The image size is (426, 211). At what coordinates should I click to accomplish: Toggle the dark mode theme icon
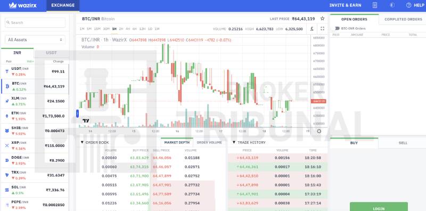coord(392,5)
